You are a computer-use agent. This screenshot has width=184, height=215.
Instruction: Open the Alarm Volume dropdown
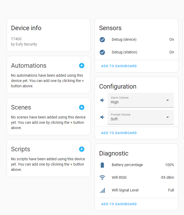pos(167,100)
